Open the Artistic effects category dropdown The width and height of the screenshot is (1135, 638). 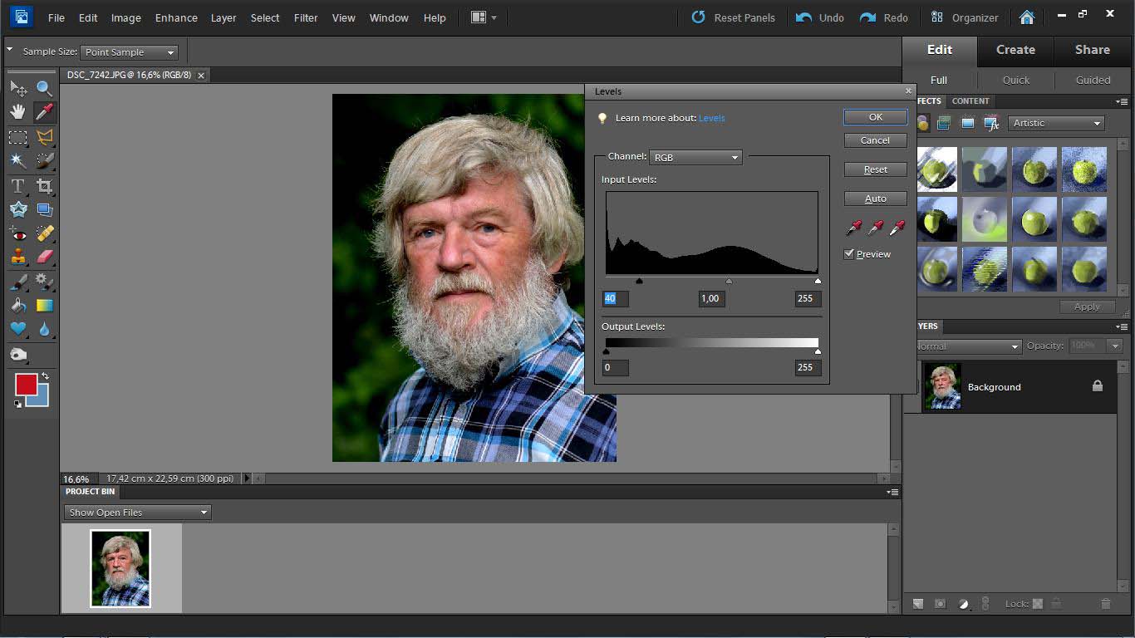point(1056,123)
